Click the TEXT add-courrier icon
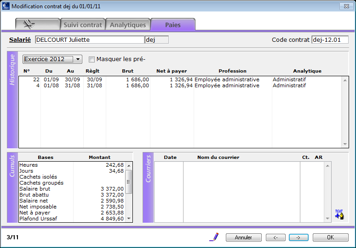 [339, 214]
